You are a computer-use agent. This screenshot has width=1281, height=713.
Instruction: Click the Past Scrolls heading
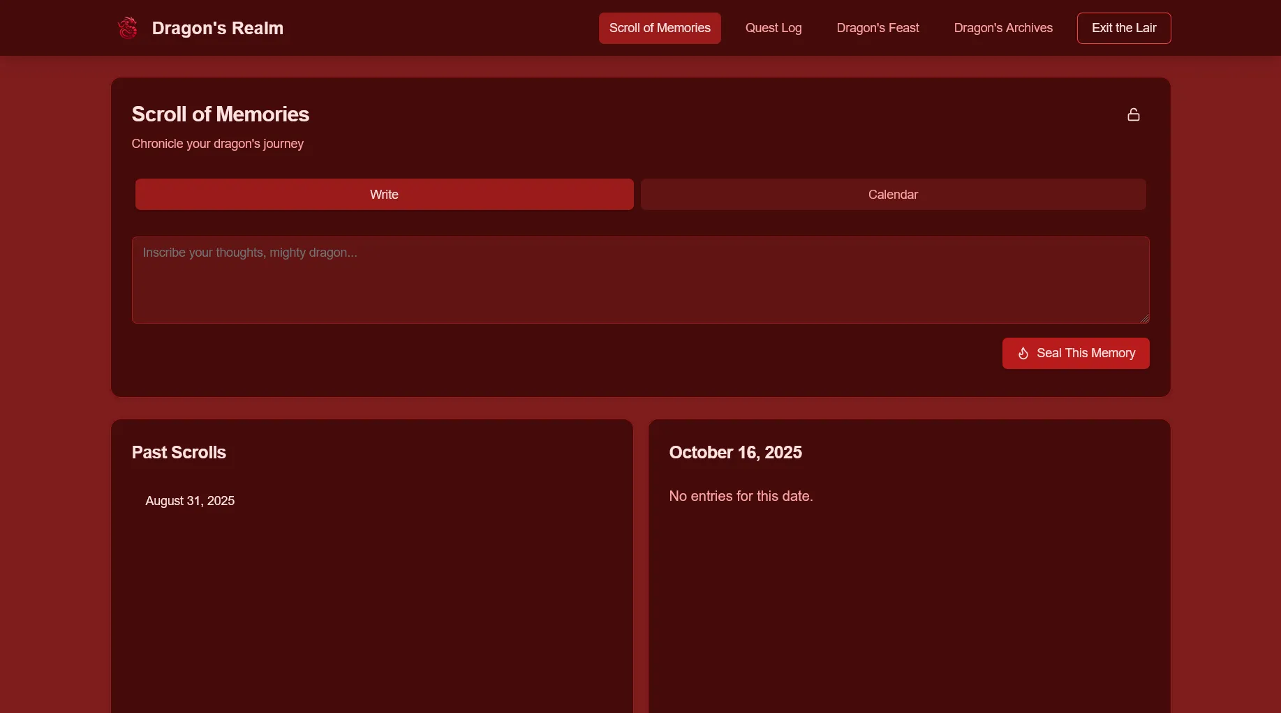pyautogui.click(x=179, y=453)
